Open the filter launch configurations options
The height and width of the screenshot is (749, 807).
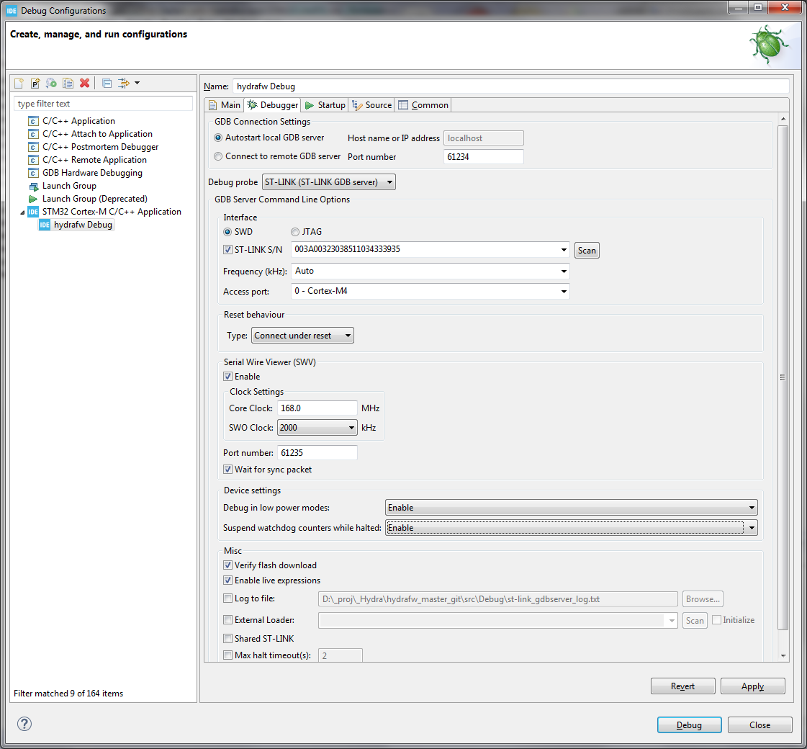pyautogui.click(x=125, y=83)
